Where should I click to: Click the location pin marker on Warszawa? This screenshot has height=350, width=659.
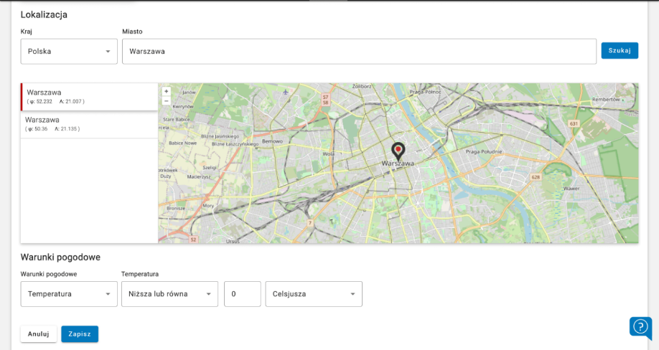pos(398,151)
